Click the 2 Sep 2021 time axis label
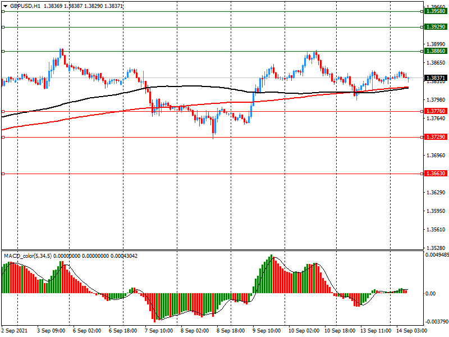Image resolution: width=449 pixels, height=337 pixels. [x=15, y=331]
